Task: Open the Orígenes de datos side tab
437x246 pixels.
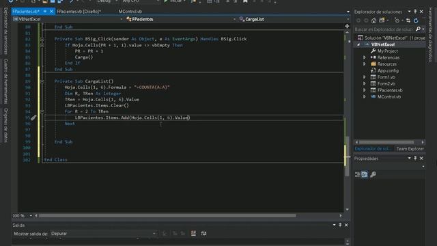Action: pos(6,125)
